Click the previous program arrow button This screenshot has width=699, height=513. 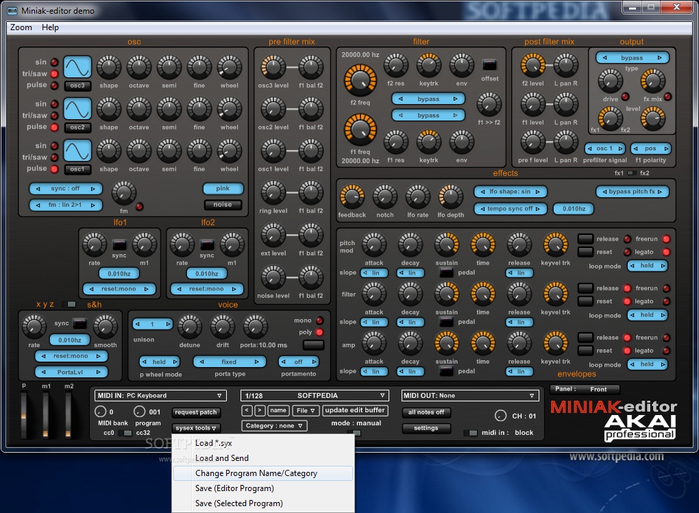[x=247, y=410]
